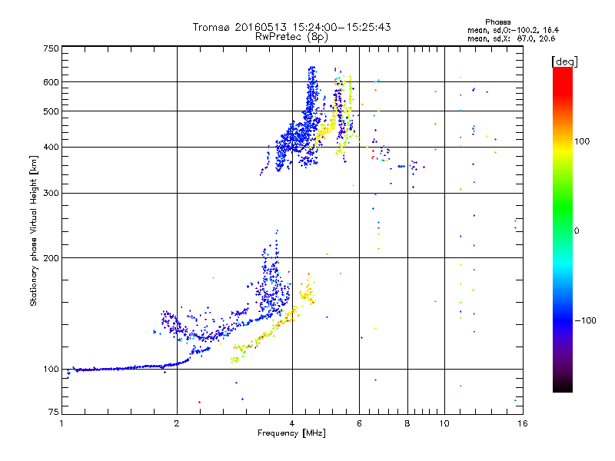The width and height of the screenshot is (615, 461).
Task: Click the '2' x-axis tick label
Action: (177, 423)
